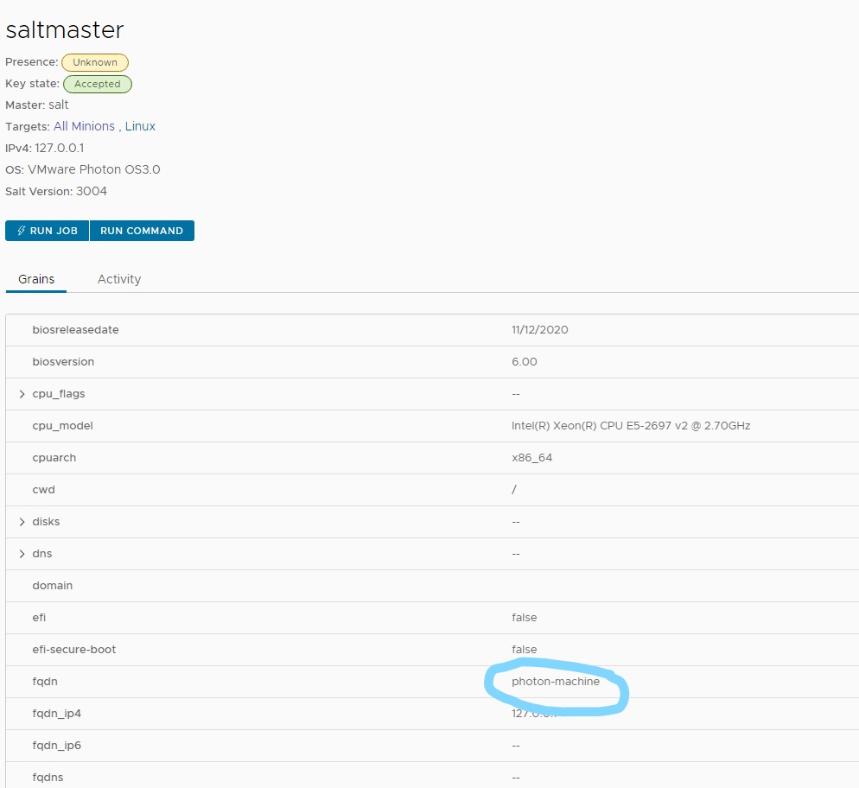
Task: Expand the disks grain row
Action: pyautogui.click(x=22, y=522)
